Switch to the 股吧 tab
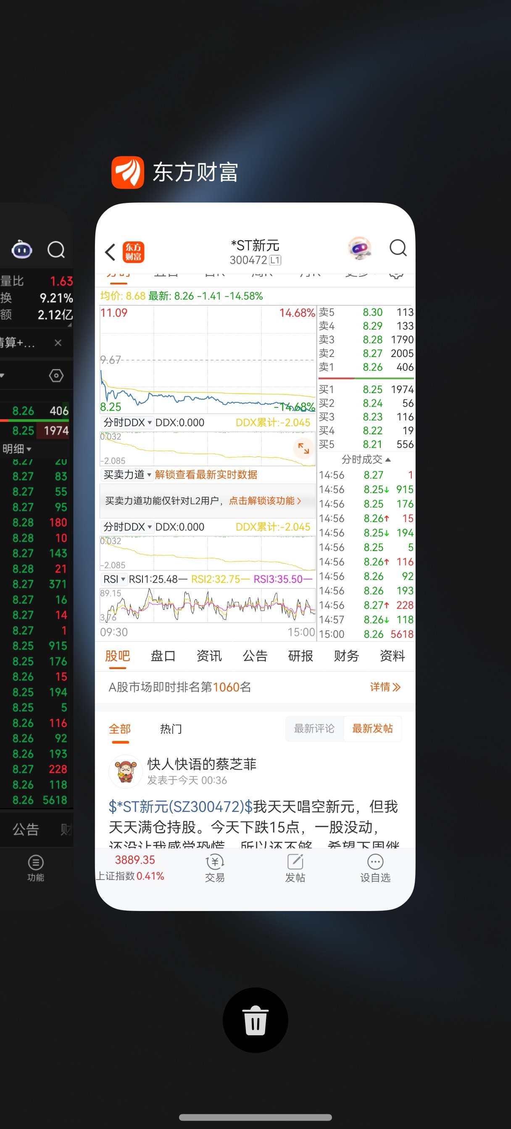 click(x=118, y=656)
